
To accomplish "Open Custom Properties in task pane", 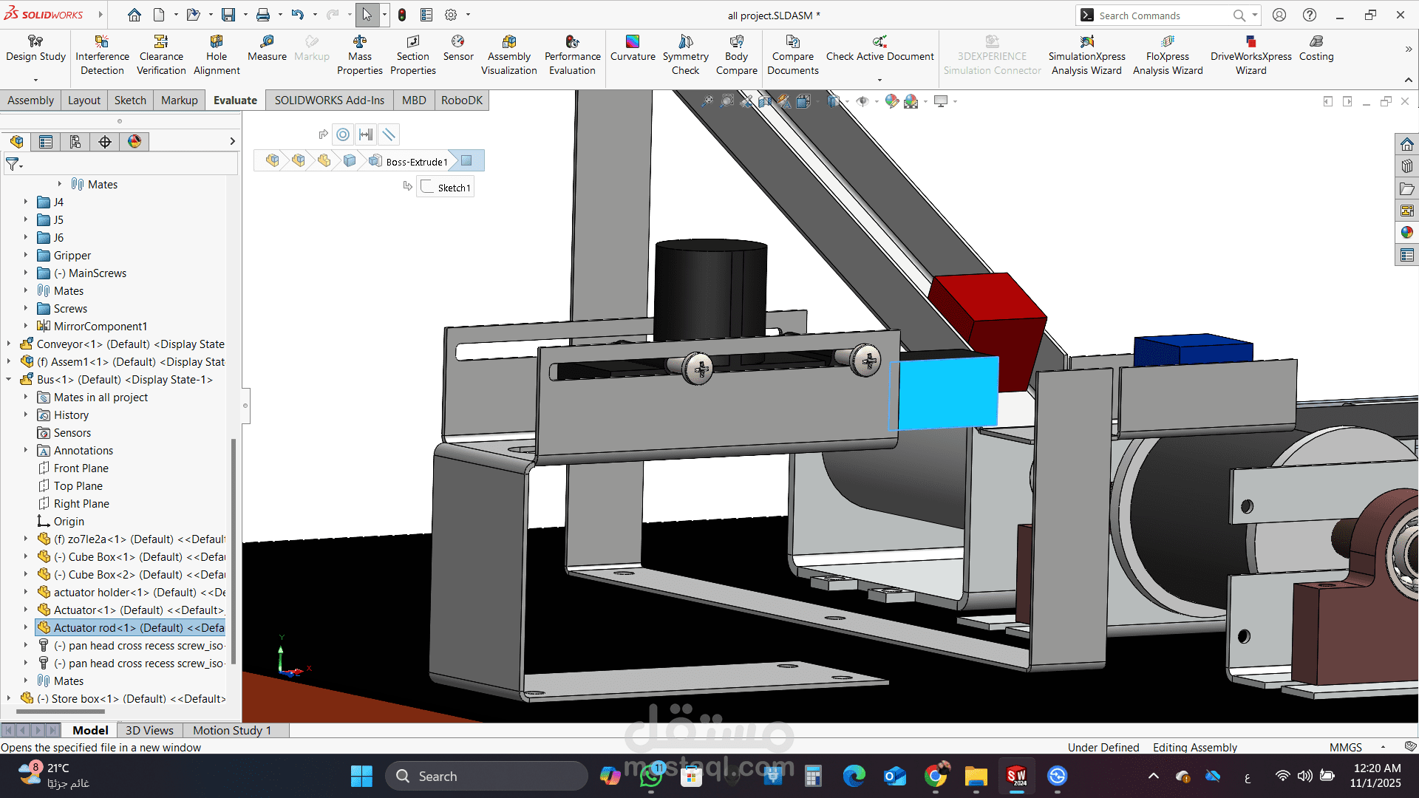I will click(1406, 256).
